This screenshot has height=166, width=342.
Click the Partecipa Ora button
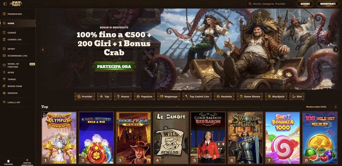(114, 66)
